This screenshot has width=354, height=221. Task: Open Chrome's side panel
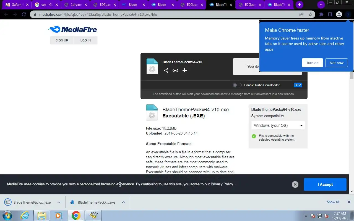(x=330, y=14)
